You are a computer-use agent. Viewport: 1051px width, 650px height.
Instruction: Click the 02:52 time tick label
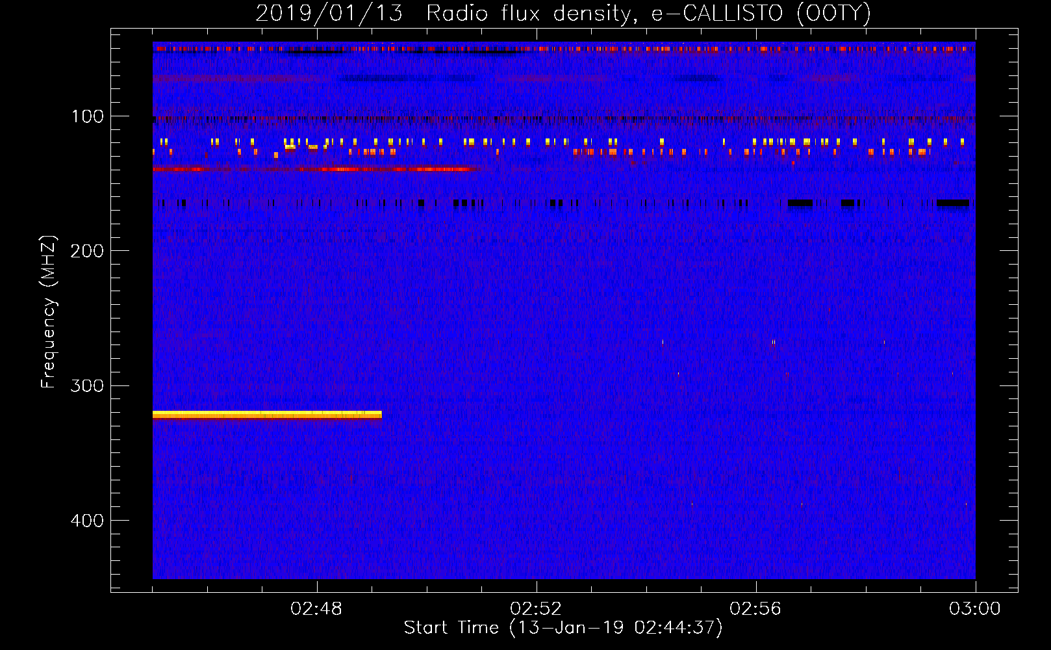coord(536,609)
